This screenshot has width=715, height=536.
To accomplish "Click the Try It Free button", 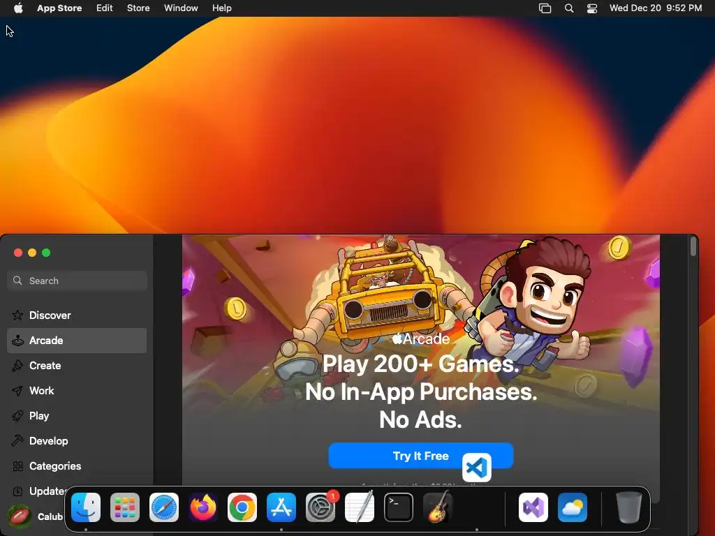I will pyautogui.click(x=421, y=456).
